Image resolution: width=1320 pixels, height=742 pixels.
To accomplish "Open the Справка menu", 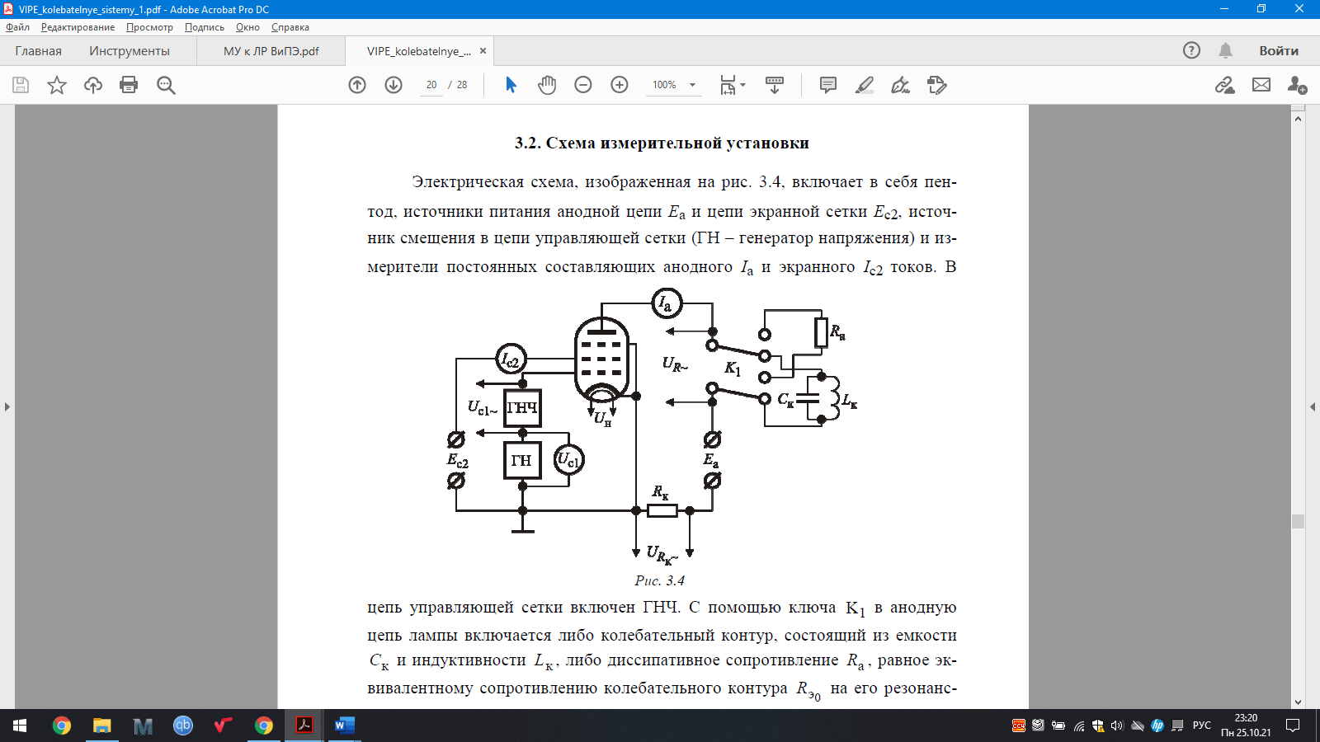I will click(x=290, y=27).
